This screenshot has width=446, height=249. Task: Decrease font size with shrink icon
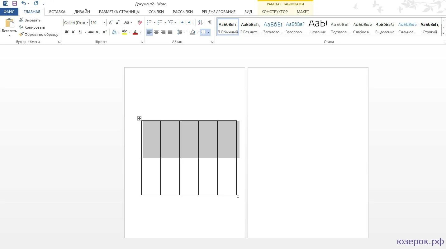click(117, 23)
